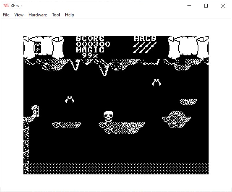The width and height of the screenshot is (232, 192).
Task: Click the skull sprite on the center platform
Action: [x=108, y=116]
